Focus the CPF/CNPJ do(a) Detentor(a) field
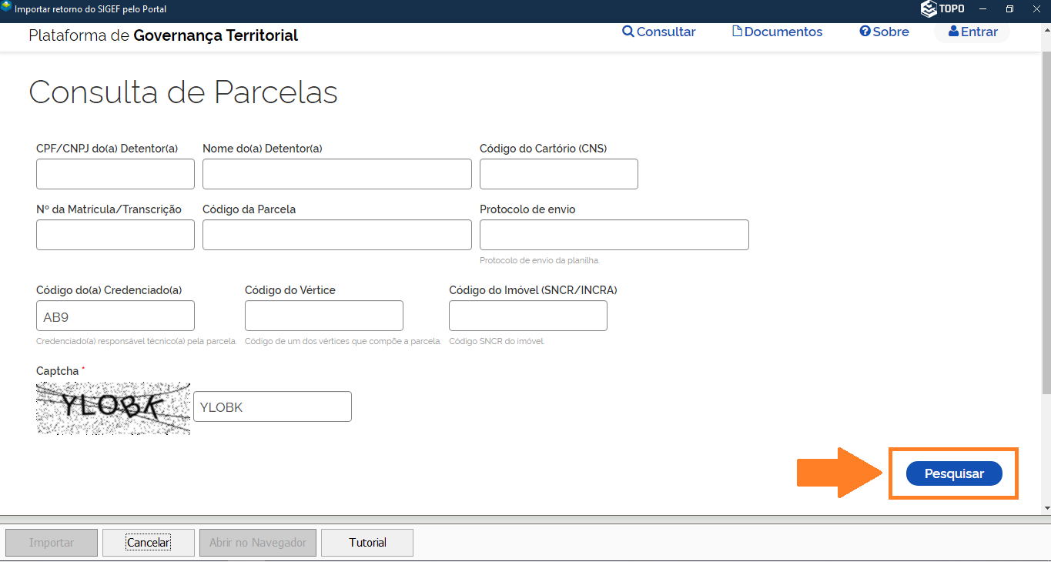The image size is (1051, 562). [115, 174]
